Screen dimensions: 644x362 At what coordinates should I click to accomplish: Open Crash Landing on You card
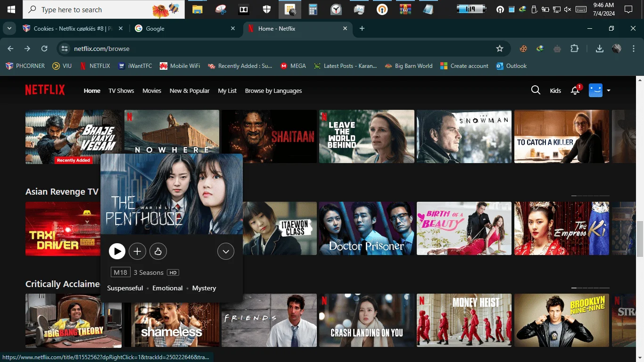pos(367,321)
